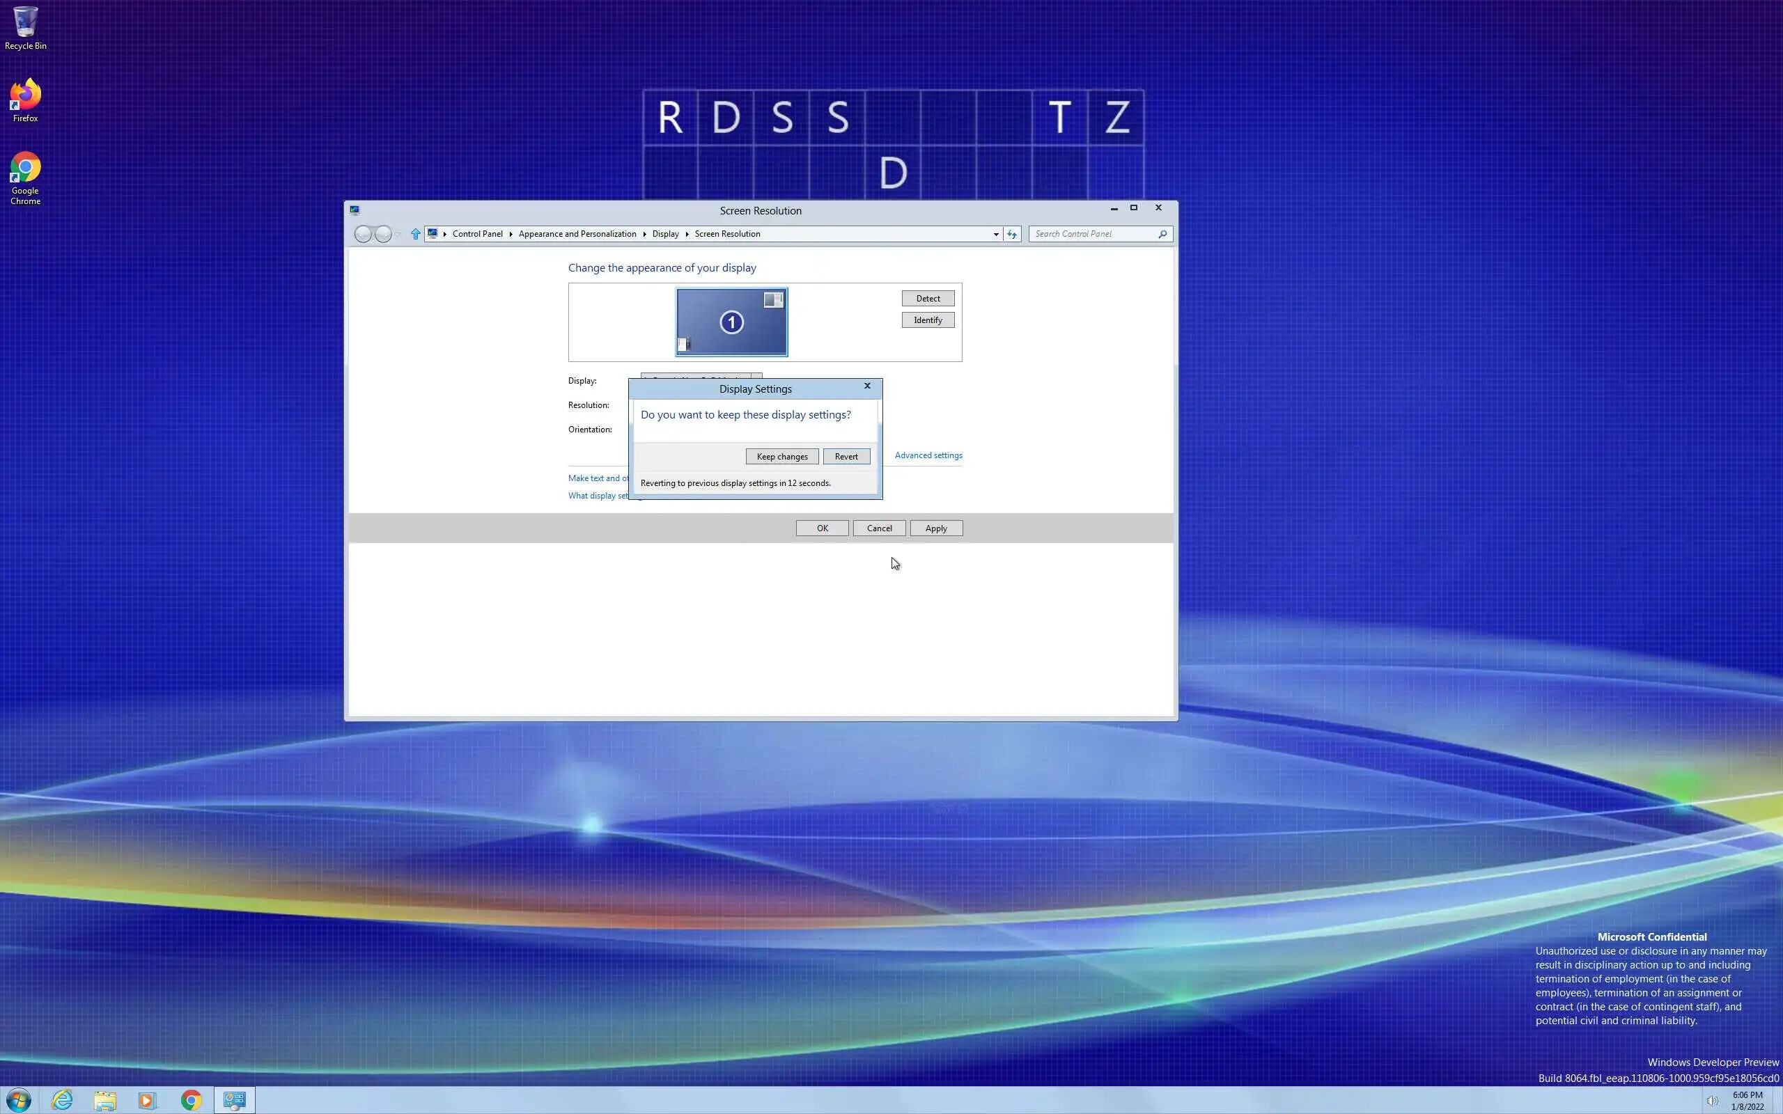Image resolution: width=1783 pixels, height=1114 pixels.
Task: Click the Display breadcrumb item
Action: [x=664, y=233]
